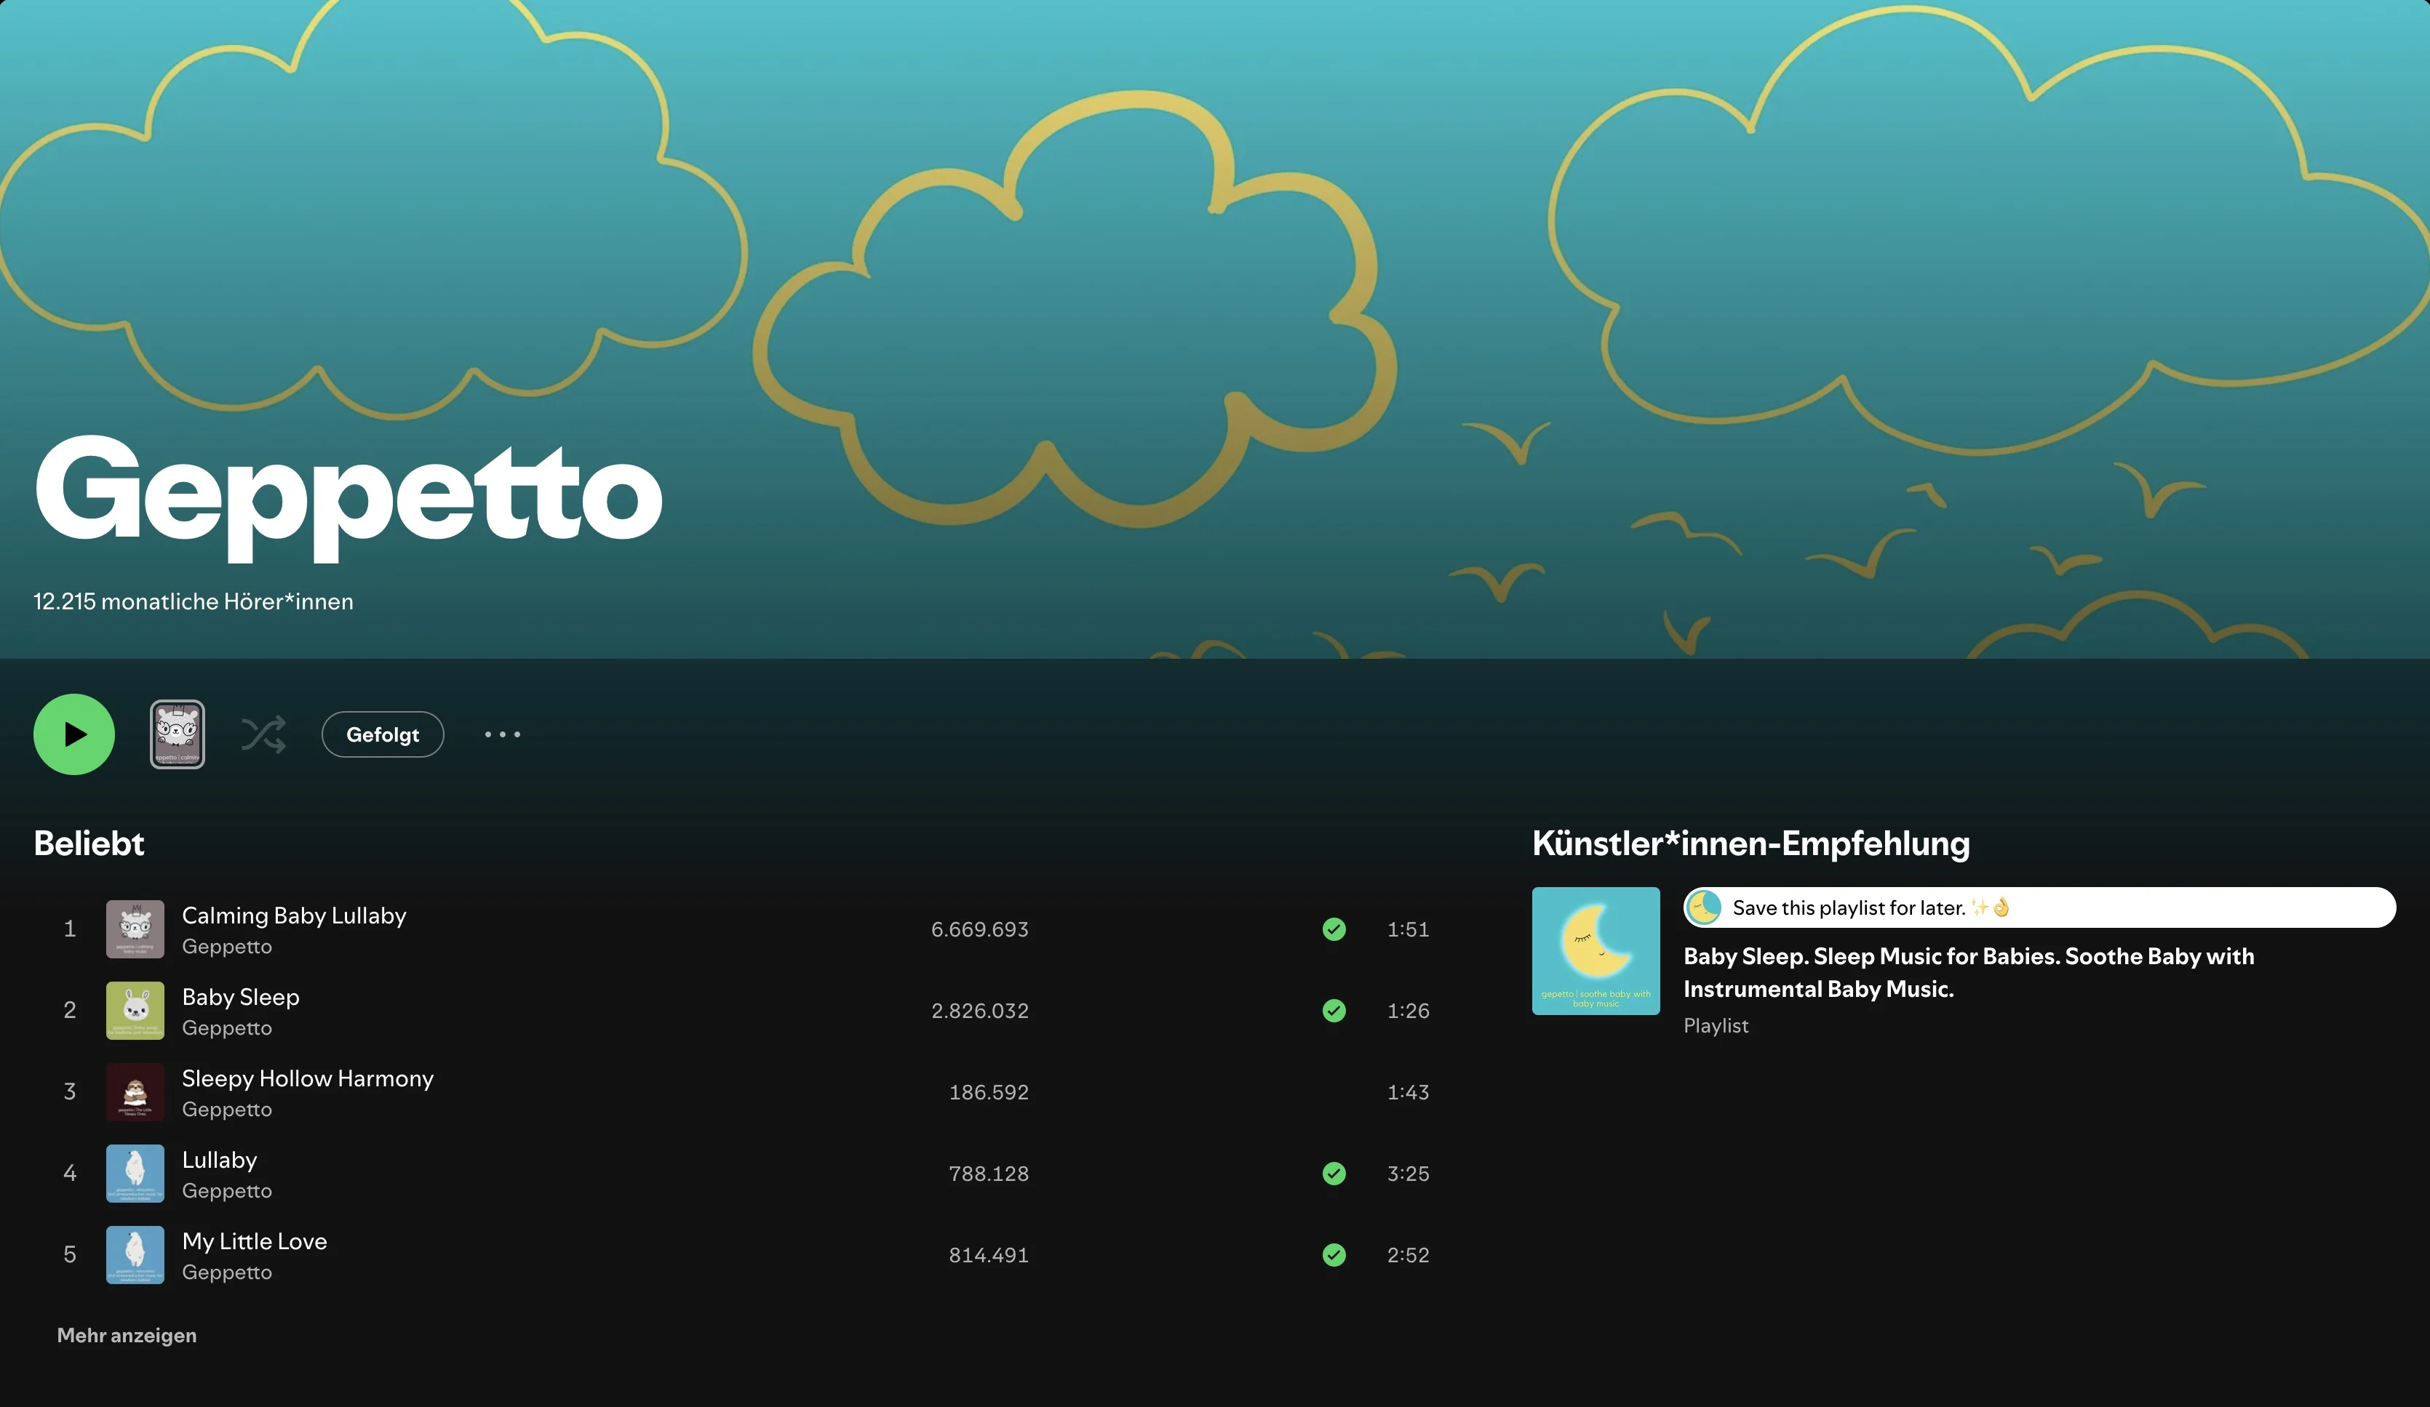This screenshot has height=1407, width=2430.
Task: Select the 'Save this playlist for later' bubble
Action: (2039, 907)
